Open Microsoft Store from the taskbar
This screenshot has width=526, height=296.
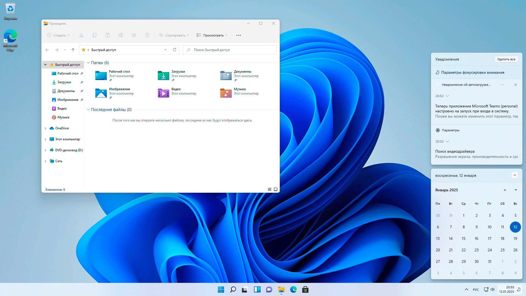coord(305,289)
